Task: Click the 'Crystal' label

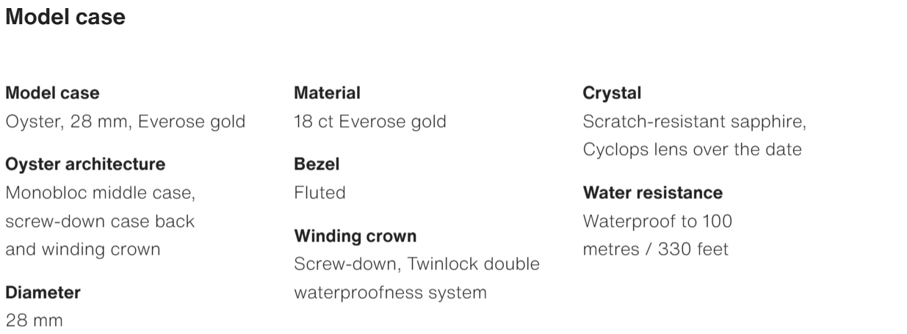Action: (612, 93)
